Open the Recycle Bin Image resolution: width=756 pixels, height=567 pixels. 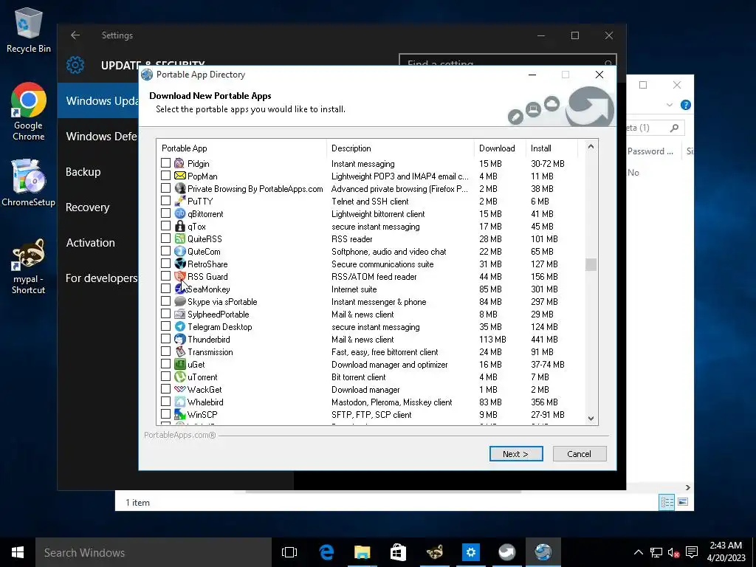click(29, 30)
